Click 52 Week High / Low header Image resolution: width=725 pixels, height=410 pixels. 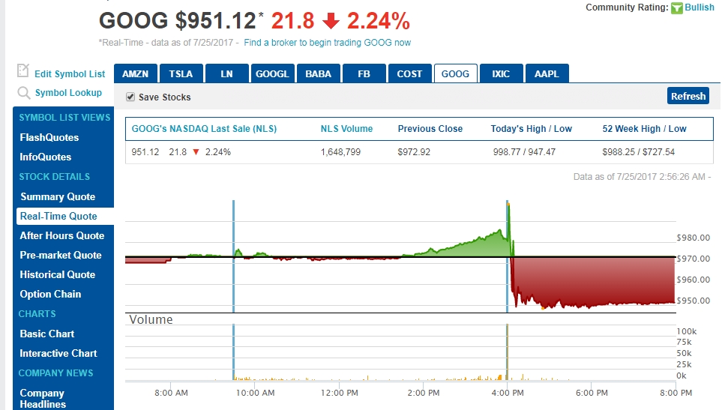pyautogui.click(x=644, y=128)
